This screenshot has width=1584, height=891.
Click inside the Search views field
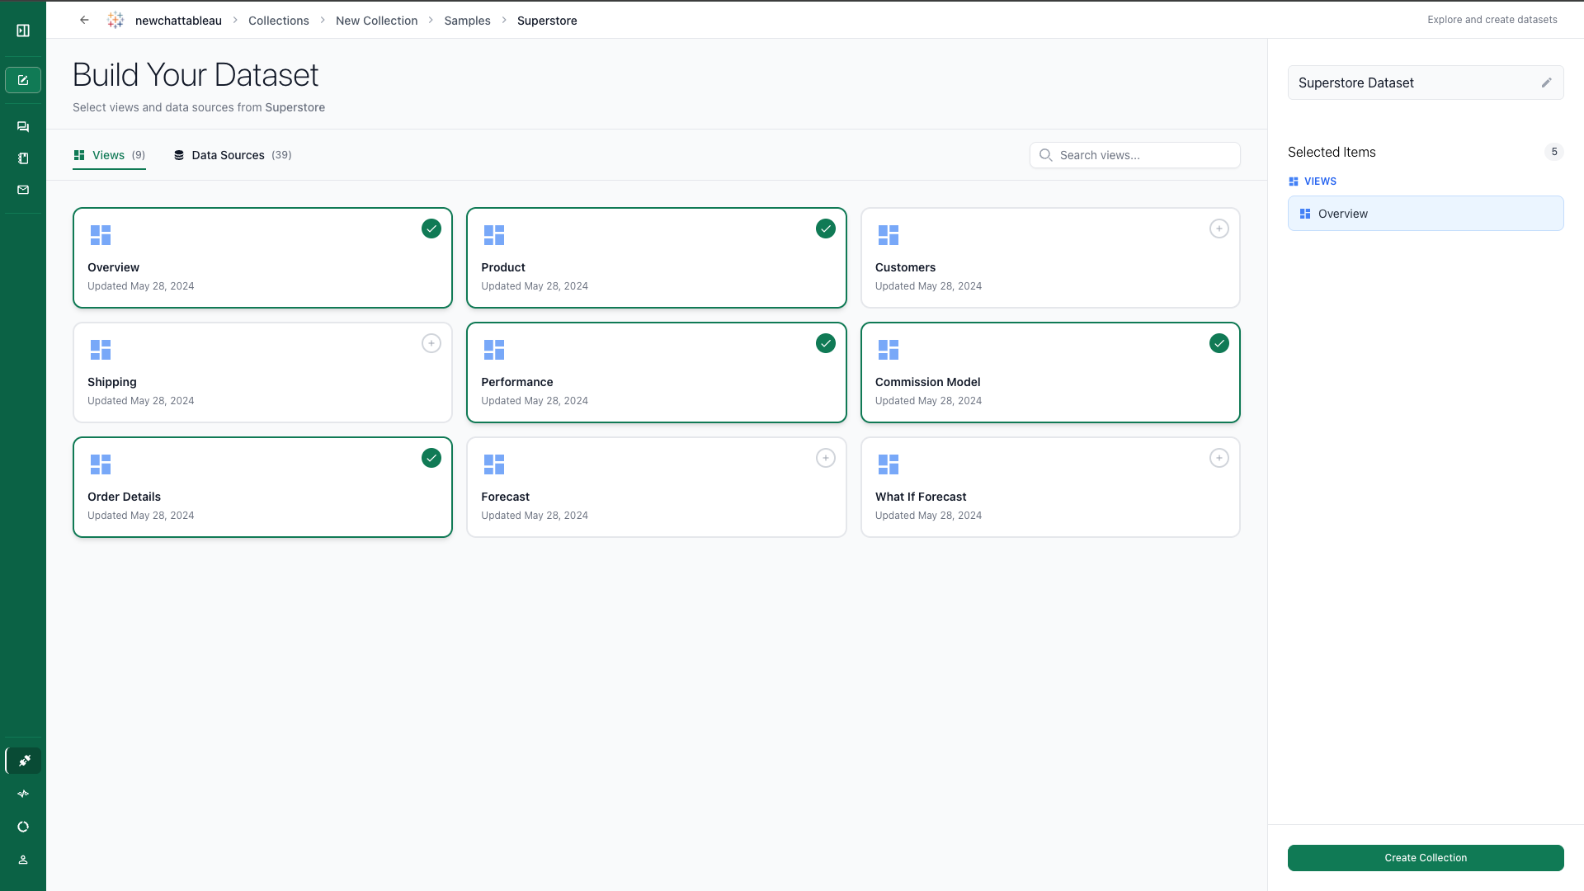1134,155
